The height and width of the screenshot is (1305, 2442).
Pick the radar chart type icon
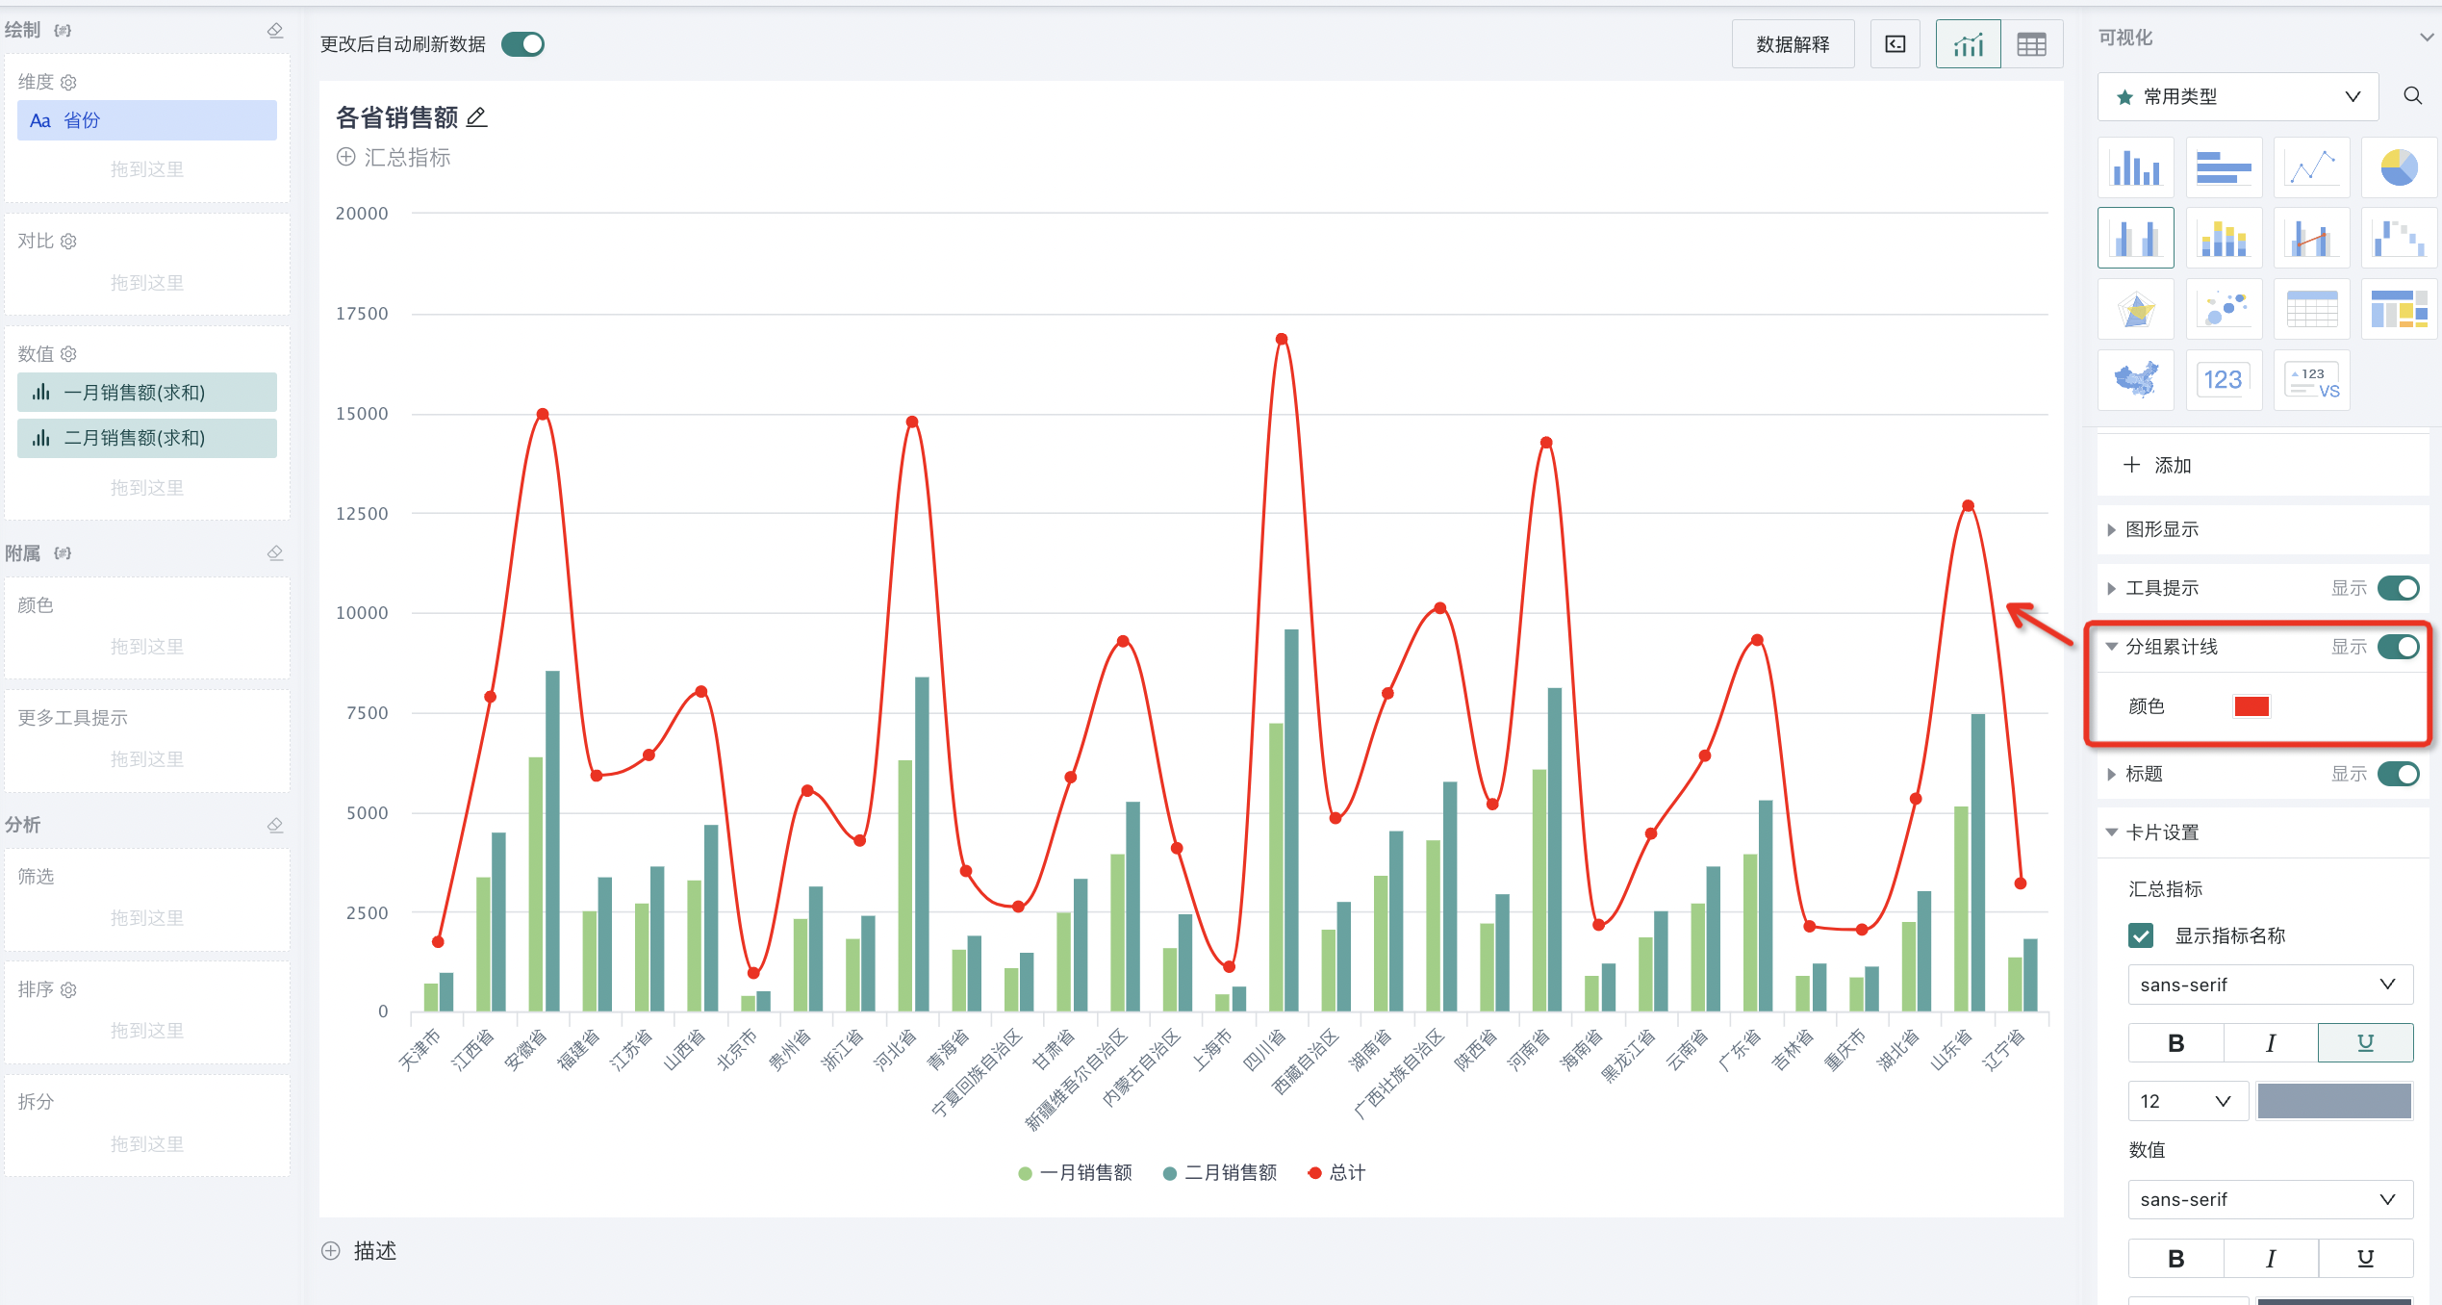coord(2135,309)
